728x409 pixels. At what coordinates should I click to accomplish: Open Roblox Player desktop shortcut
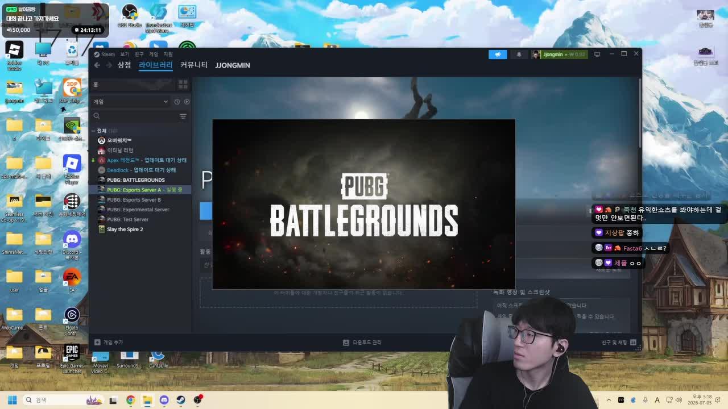click(x=72, y=170)
